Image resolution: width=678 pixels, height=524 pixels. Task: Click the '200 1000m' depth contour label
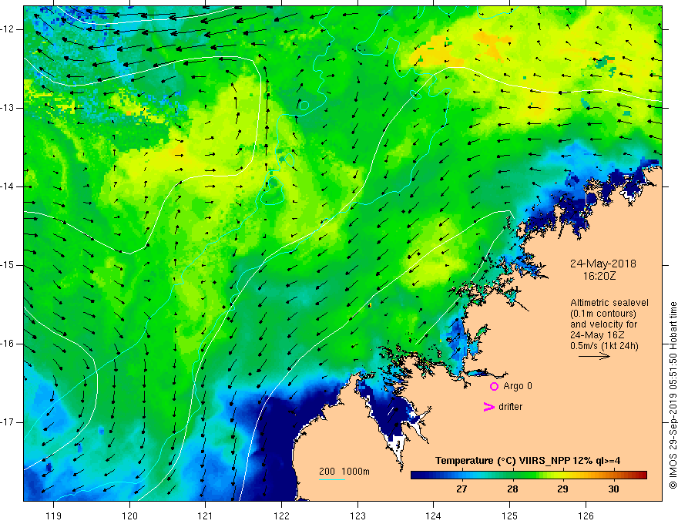(344, 472)
